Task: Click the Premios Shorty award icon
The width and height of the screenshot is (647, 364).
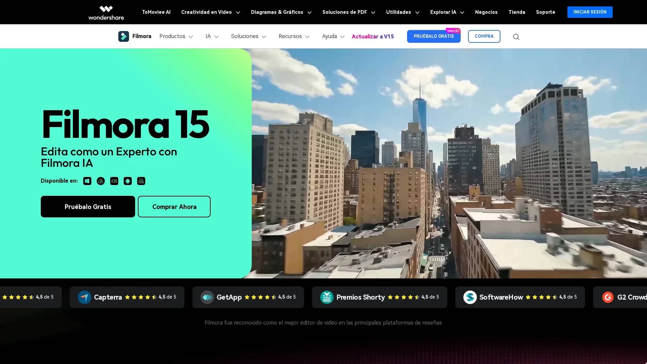Action: (x=327, y=297)
